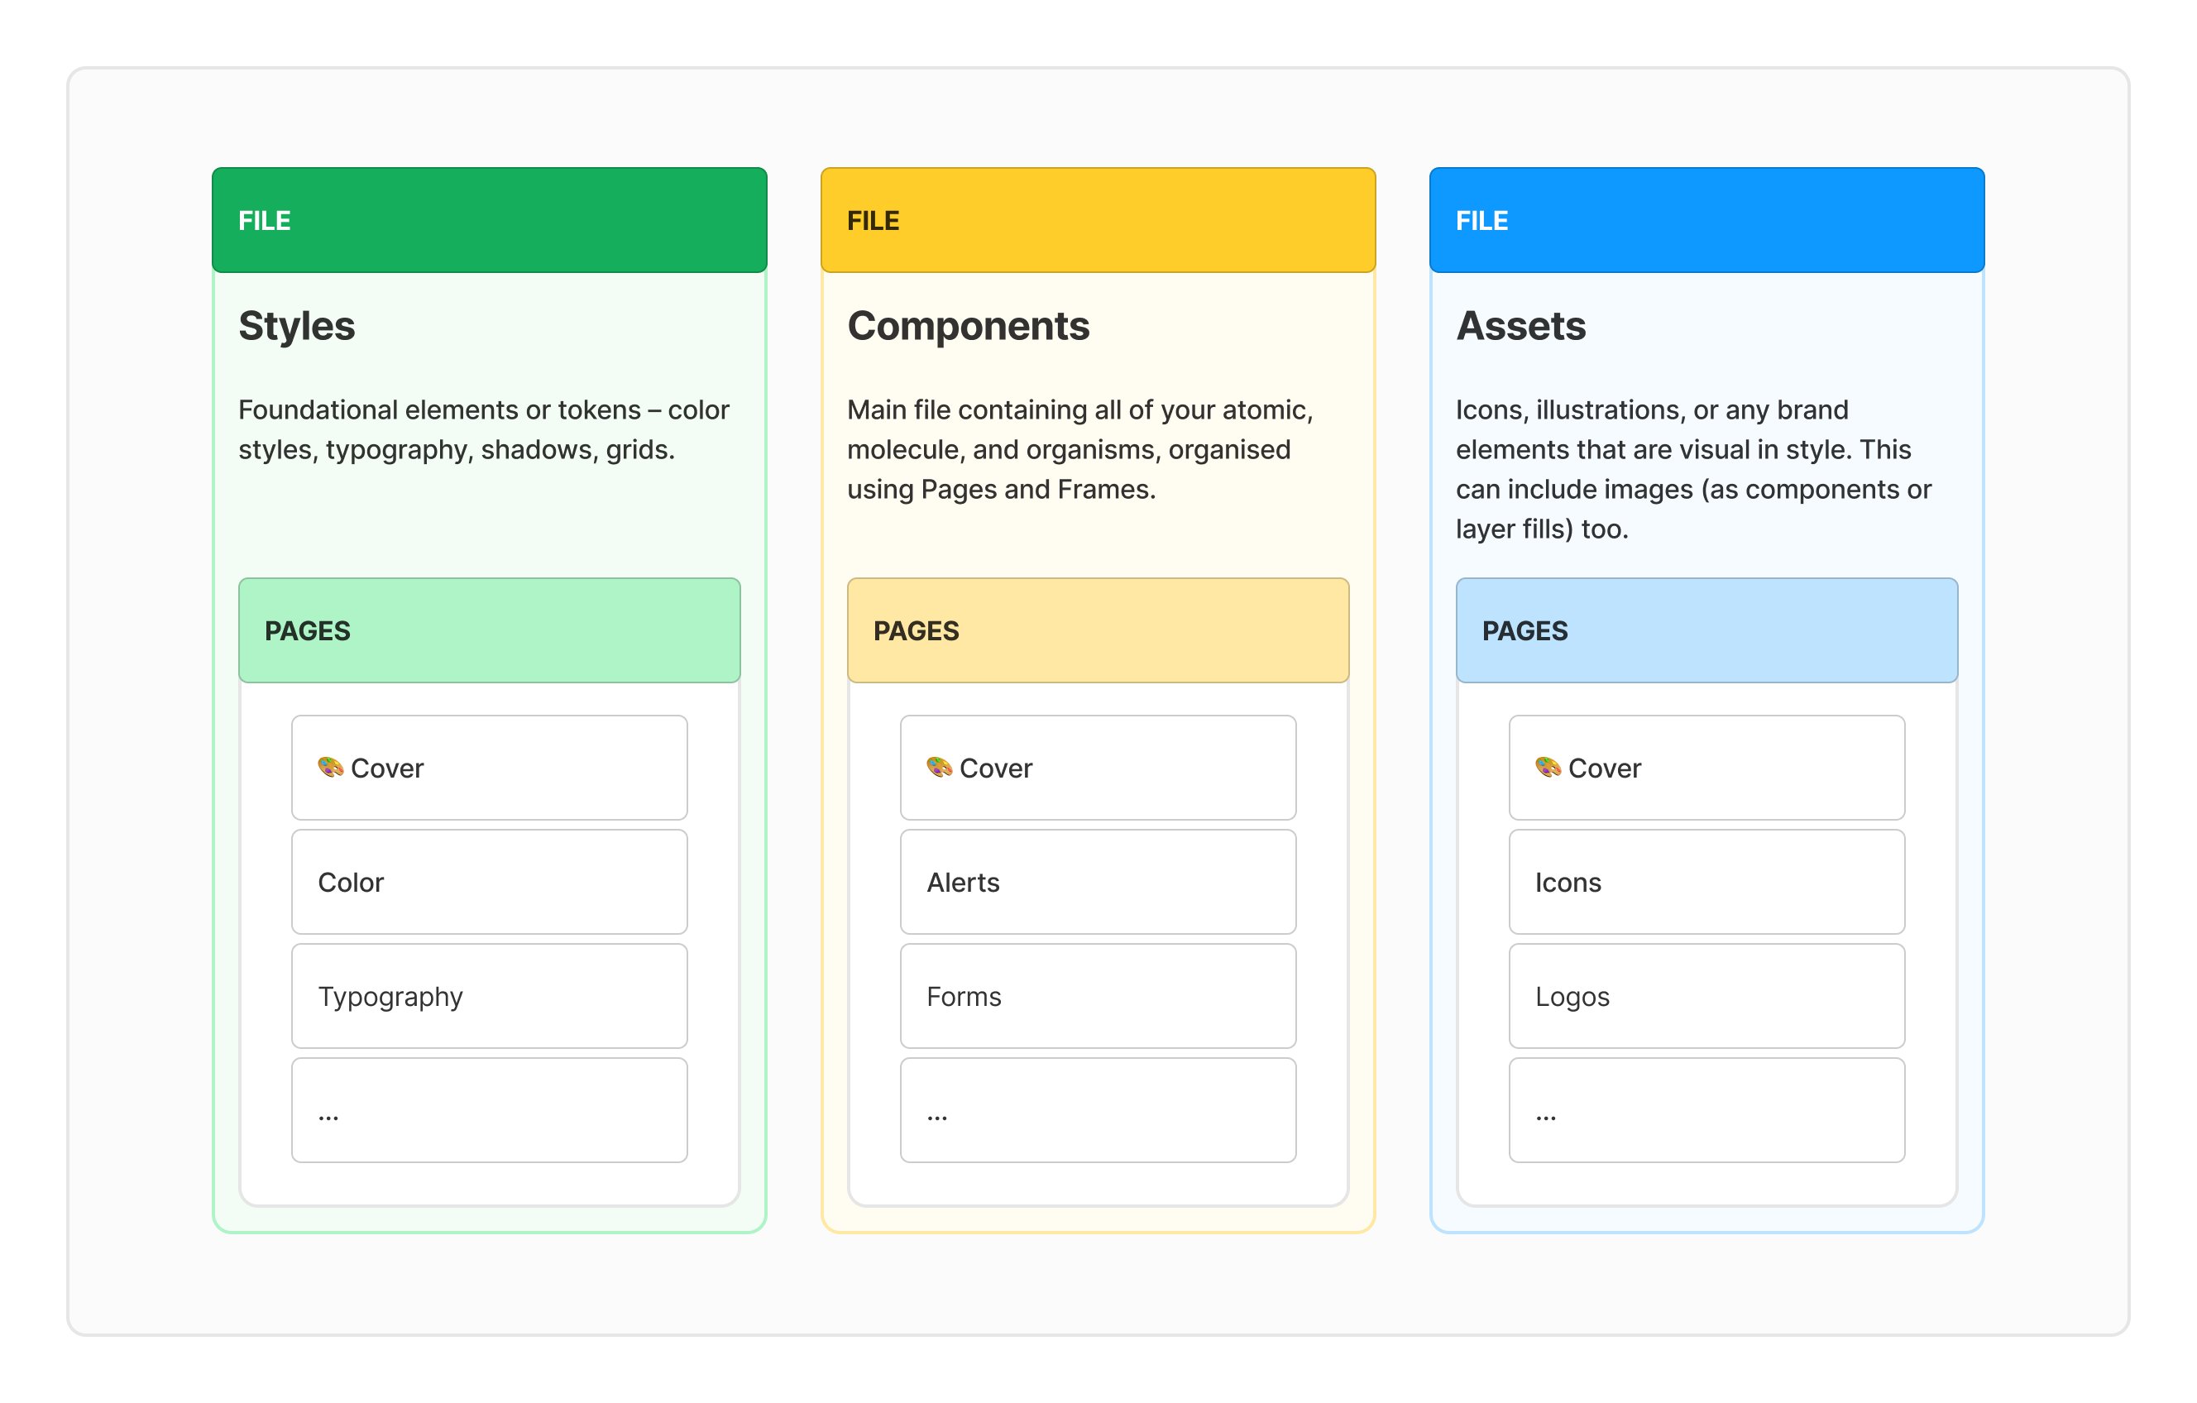
Task: Click the blue PAGES section header
Action: 1706,630
